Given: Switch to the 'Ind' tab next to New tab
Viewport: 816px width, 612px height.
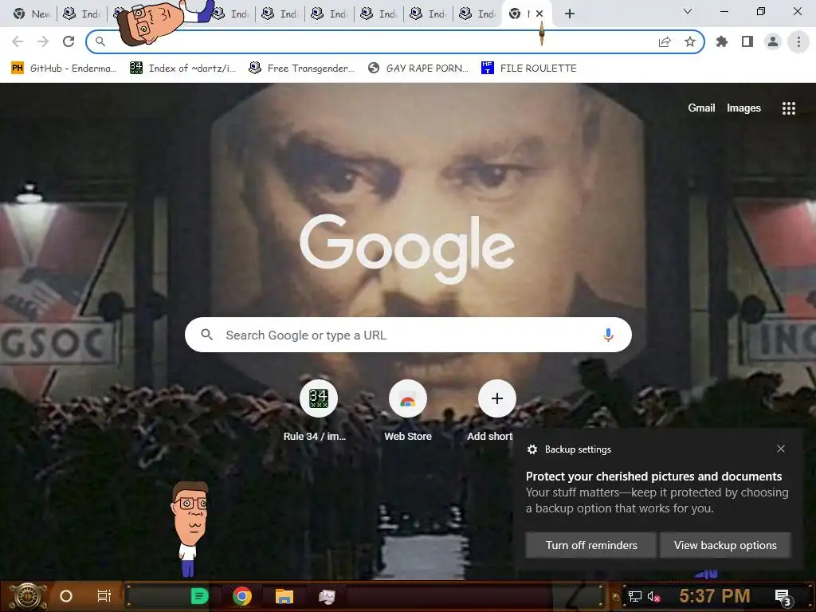Looking at the screenshot, I should point(82,14).
